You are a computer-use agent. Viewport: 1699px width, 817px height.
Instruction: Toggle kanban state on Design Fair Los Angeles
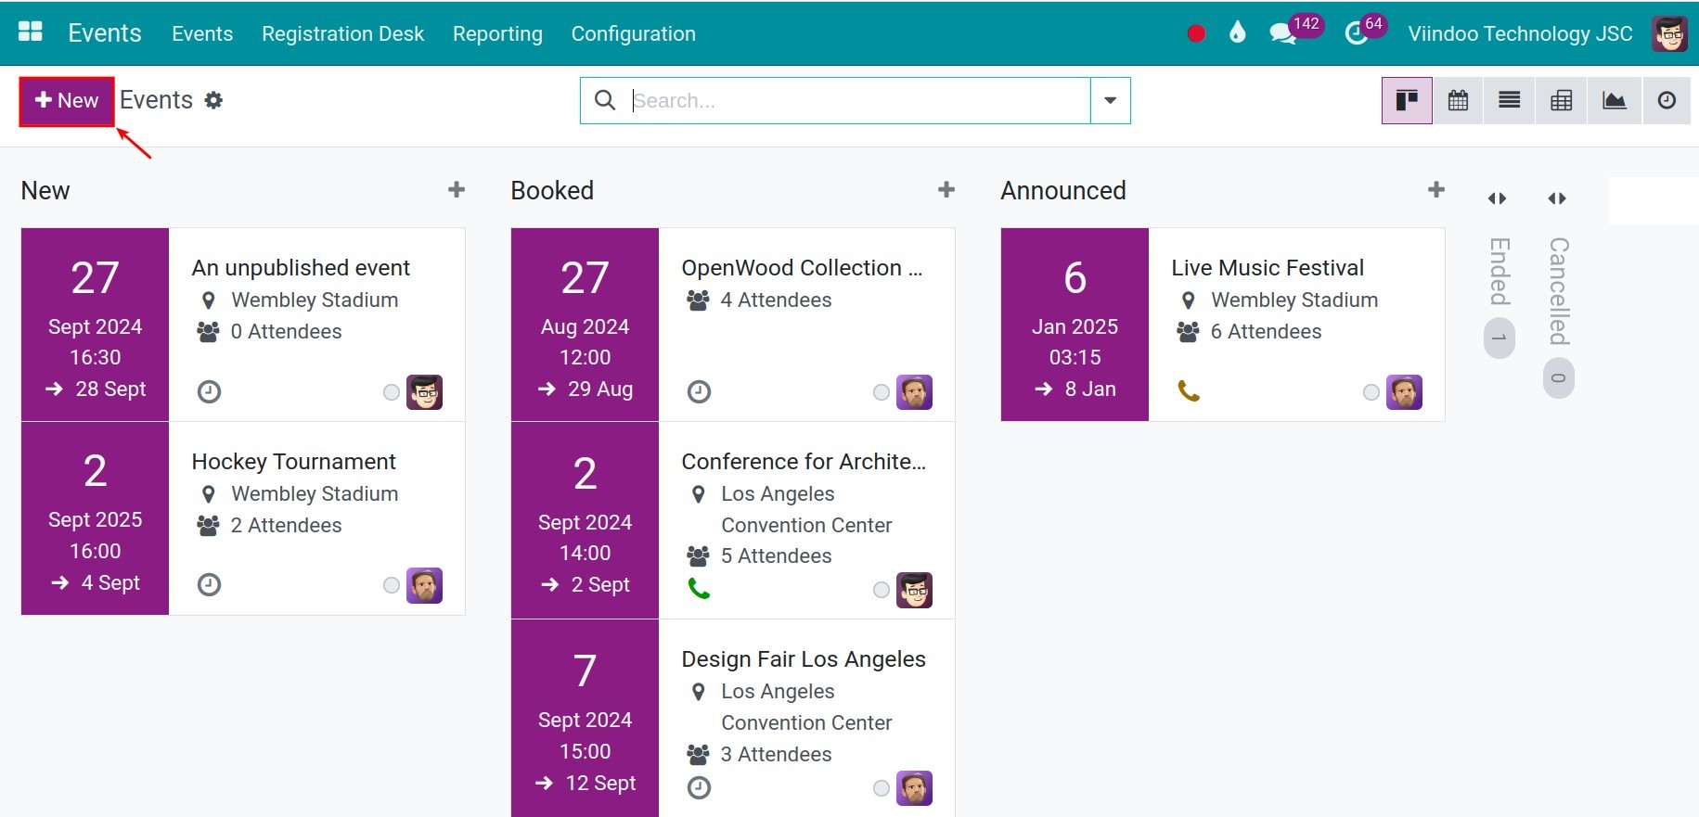click(882, 788)
